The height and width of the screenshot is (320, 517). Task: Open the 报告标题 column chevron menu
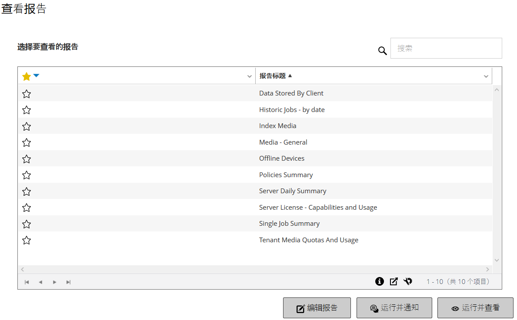pos(486,76)
